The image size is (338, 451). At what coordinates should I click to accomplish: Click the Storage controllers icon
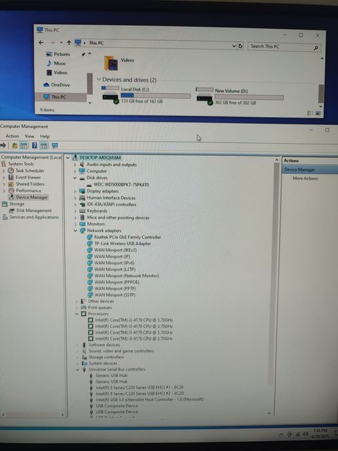click(x=84, y=357)
